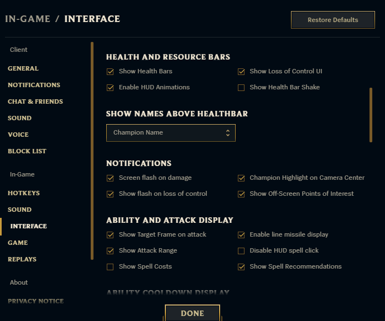Select the Notifications sidebar item
This screenshot has height=321, width=385.
(34, 85)
